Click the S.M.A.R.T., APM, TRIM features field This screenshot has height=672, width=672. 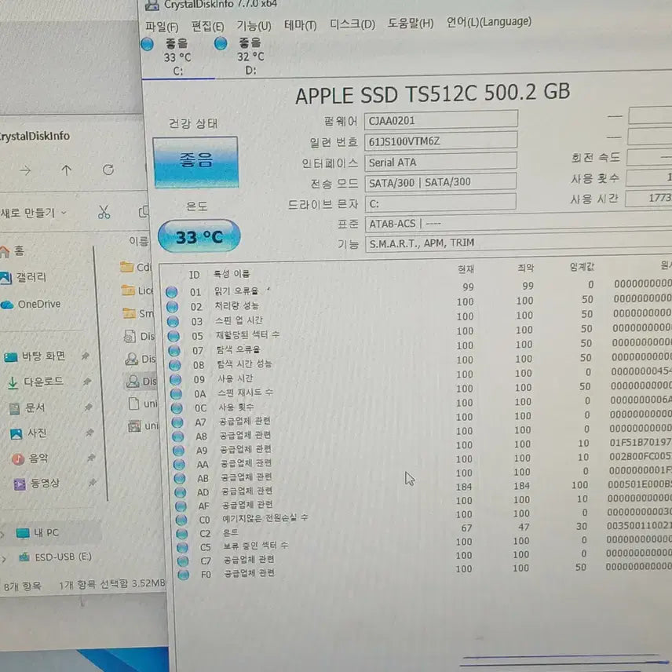coord(518,243)
